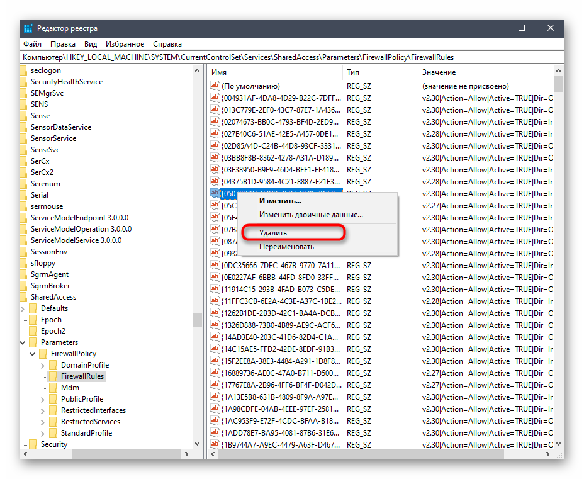The height and width of the screenshot is (479, 584).
Task: Click the Mdm folder icon
Action: click(x=53, y=388)
